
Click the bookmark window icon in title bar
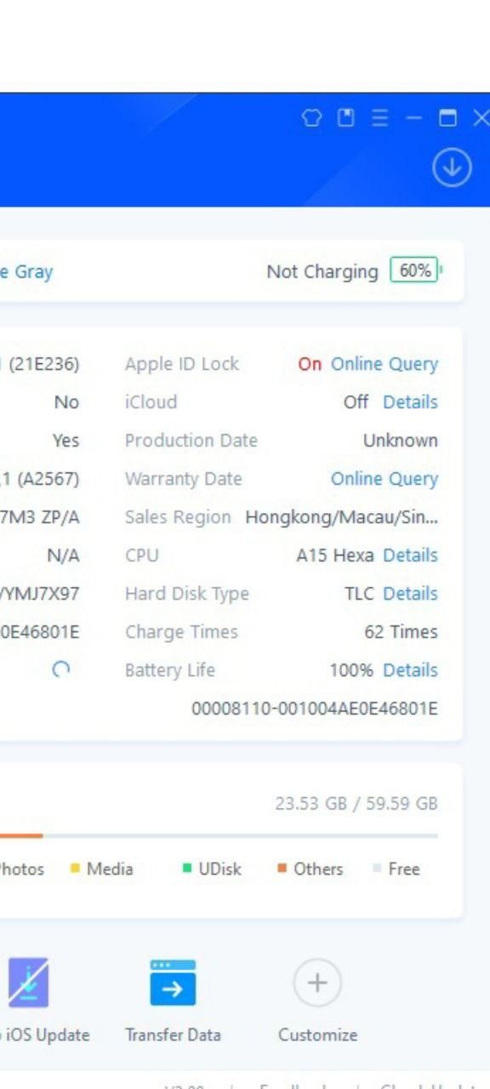(345, 118)
